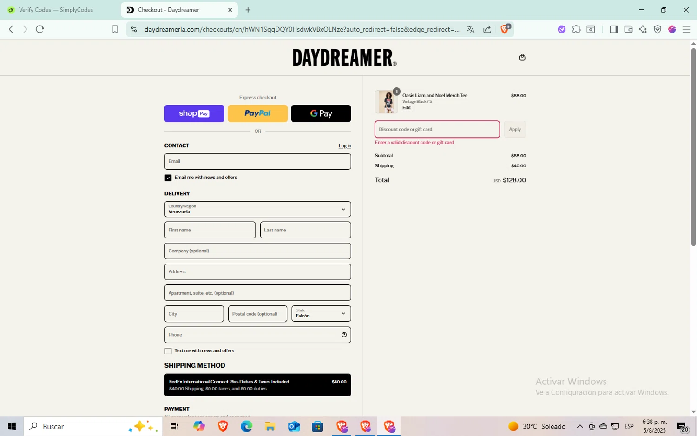Click the phone field help question-mark icon

344,335
